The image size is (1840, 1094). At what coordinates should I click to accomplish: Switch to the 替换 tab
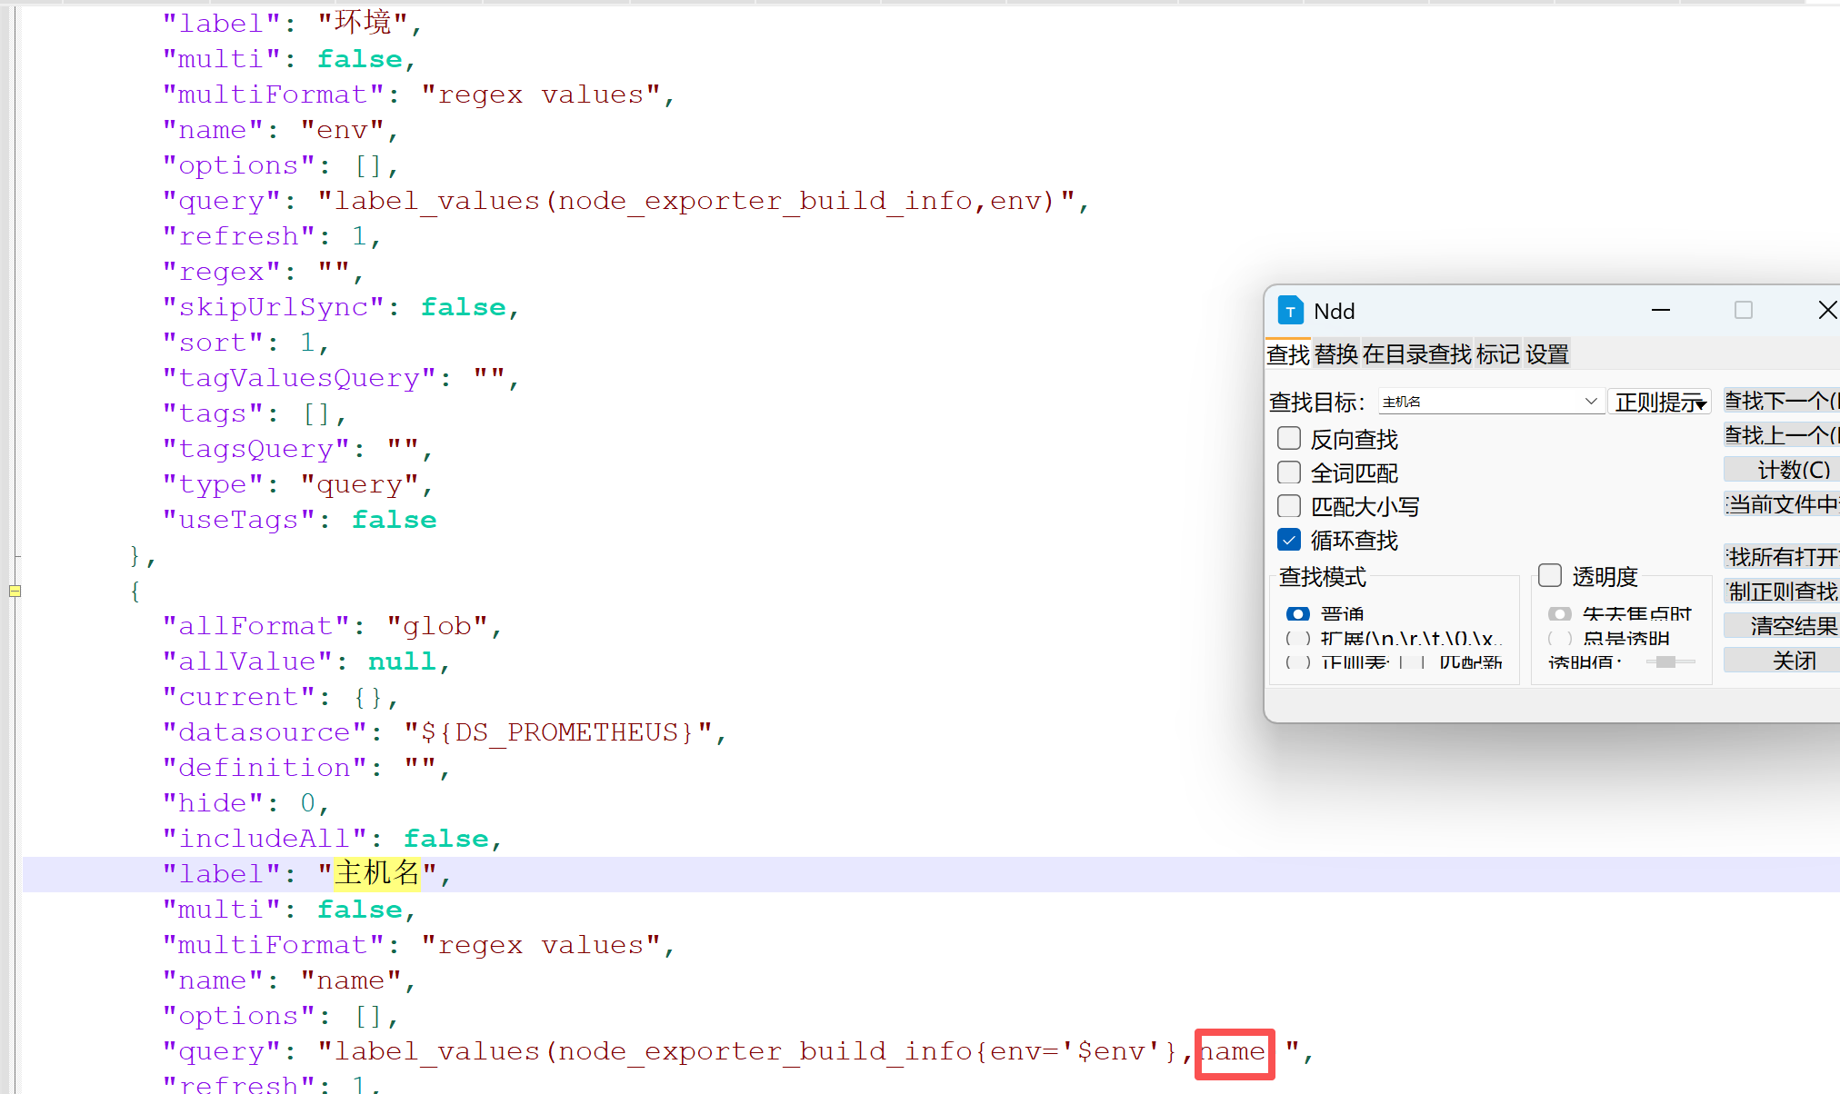coord(1336,354)
